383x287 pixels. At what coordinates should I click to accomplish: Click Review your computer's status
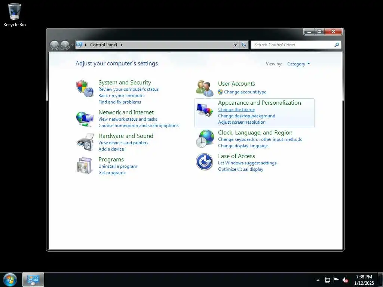point(129,89)
